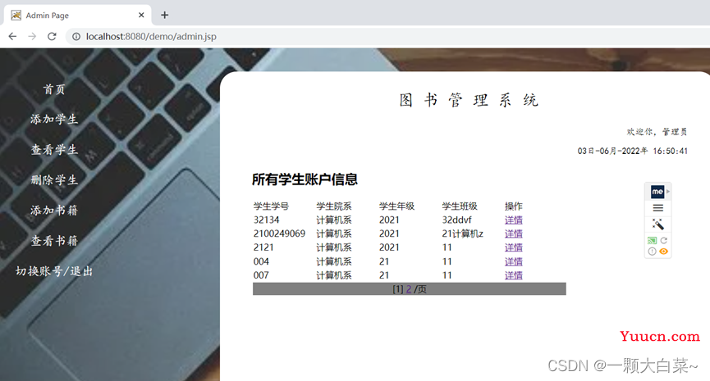Toggle the orange eye visibility icon

[x=664, y=252]
